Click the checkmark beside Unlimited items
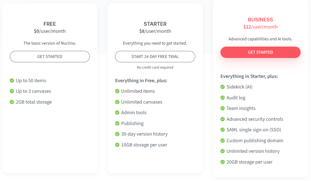The height and width of the screenshot is (181, 311). point(117,91)
